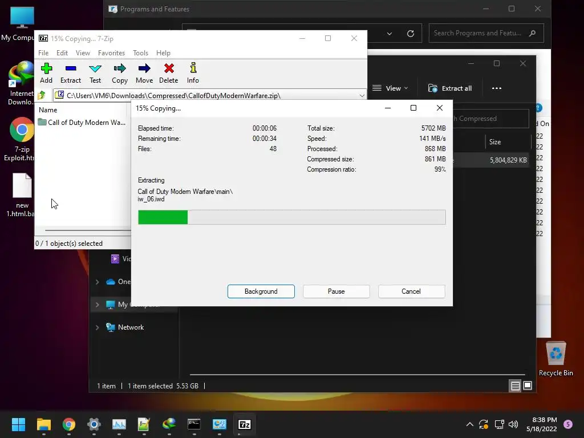Screen dimensions: 584x438
Task: Open the Windows Start menu
Action: click(18, 424)
